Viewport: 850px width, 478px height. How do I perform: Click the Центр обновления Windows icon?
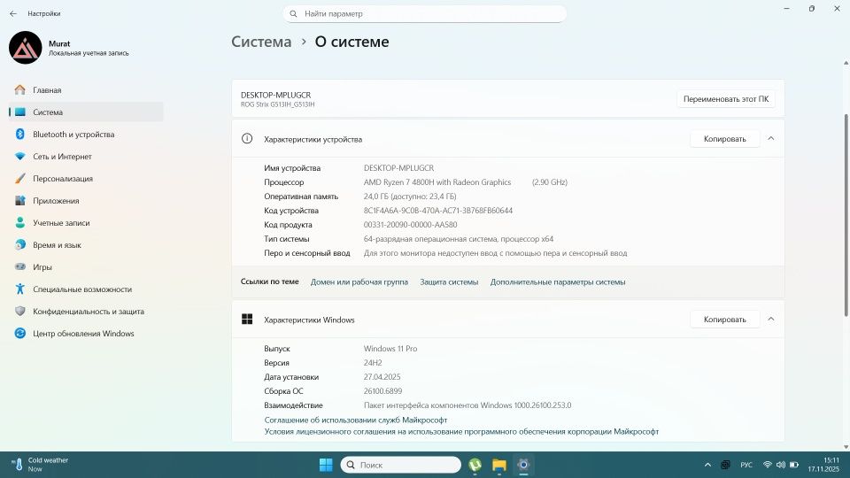(20, 334)
